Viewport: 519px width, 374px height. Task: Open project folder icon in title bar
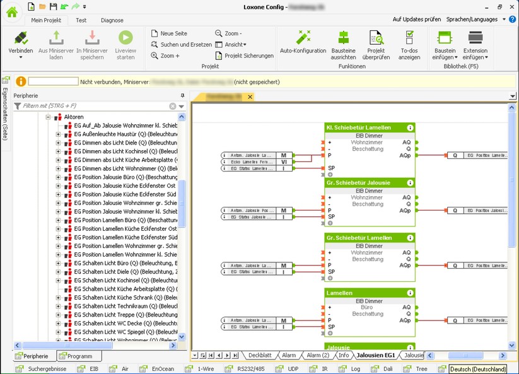(42, 6)
